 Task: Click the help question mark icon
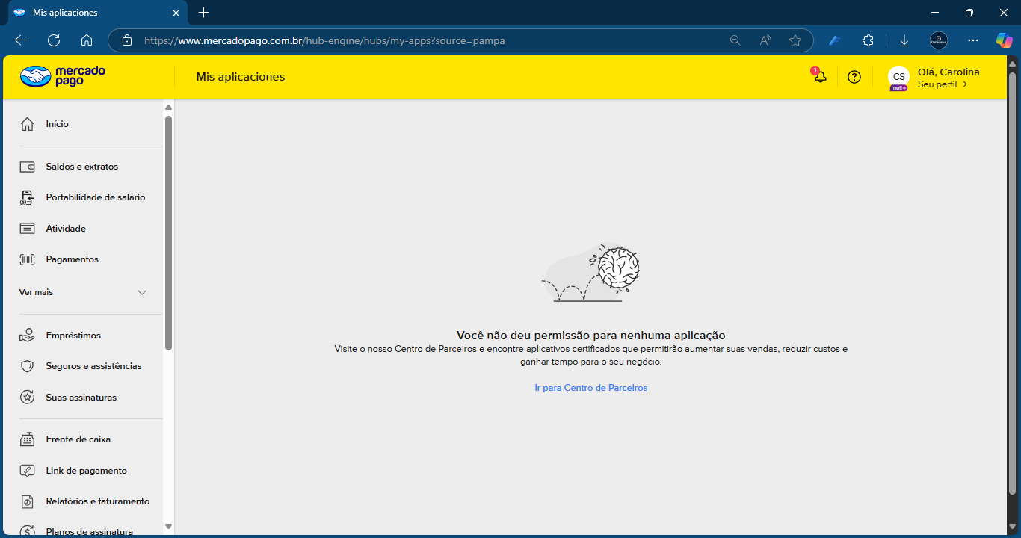(x=854, y=77)
